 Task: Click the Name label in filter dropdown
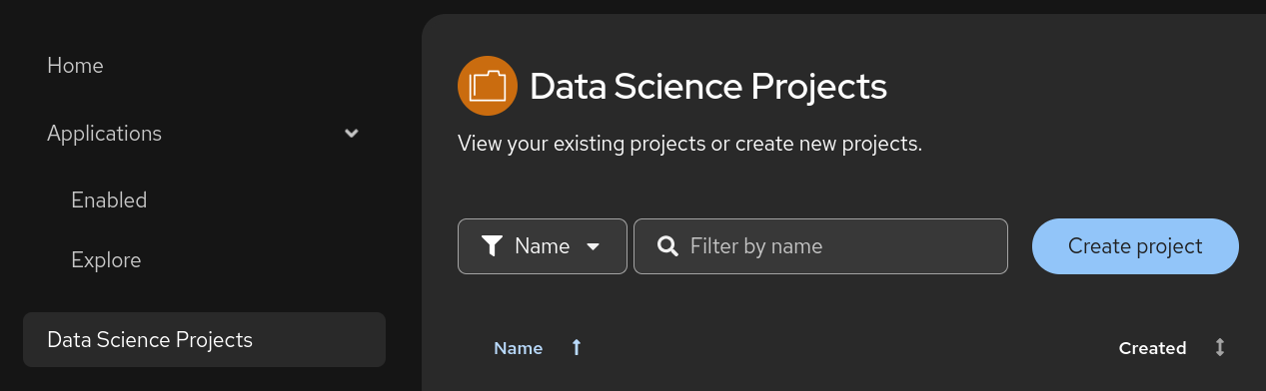[x=542, y=246]
